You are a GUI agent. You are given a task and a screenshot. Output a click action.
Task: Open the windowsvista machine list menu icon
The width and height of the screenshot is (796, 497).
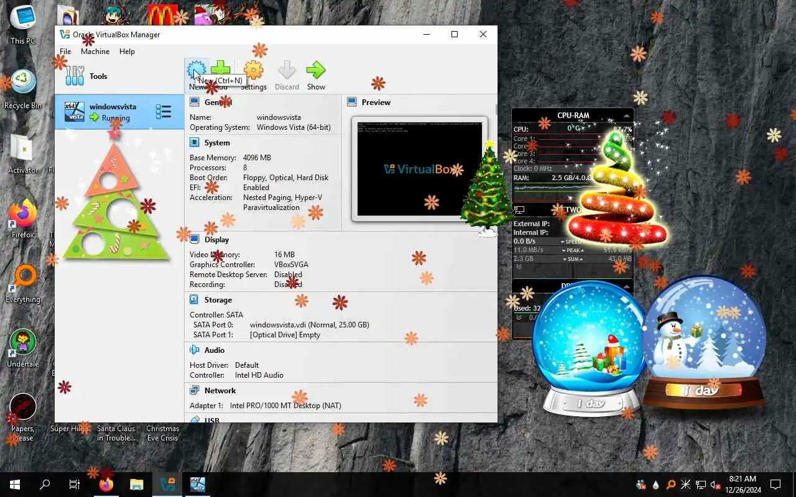164,111
